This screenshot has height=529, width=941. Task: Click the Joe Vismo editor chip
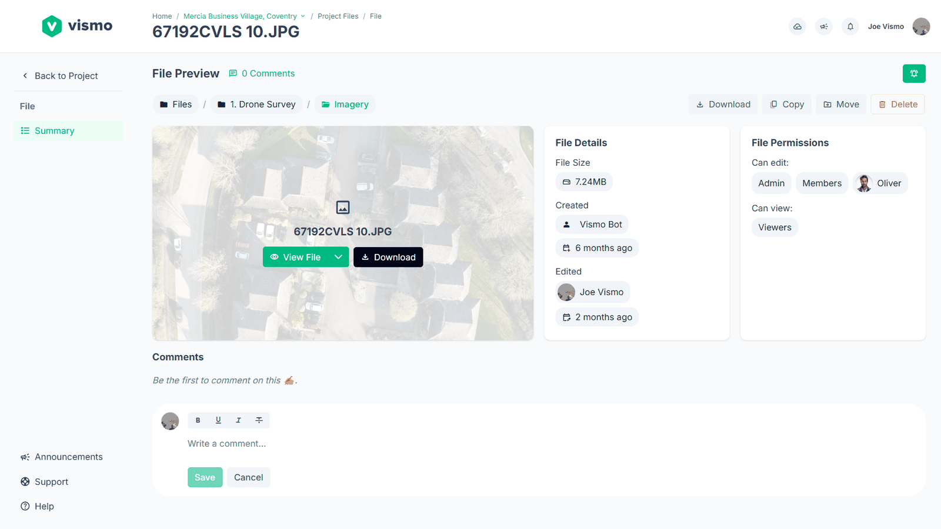593,292
